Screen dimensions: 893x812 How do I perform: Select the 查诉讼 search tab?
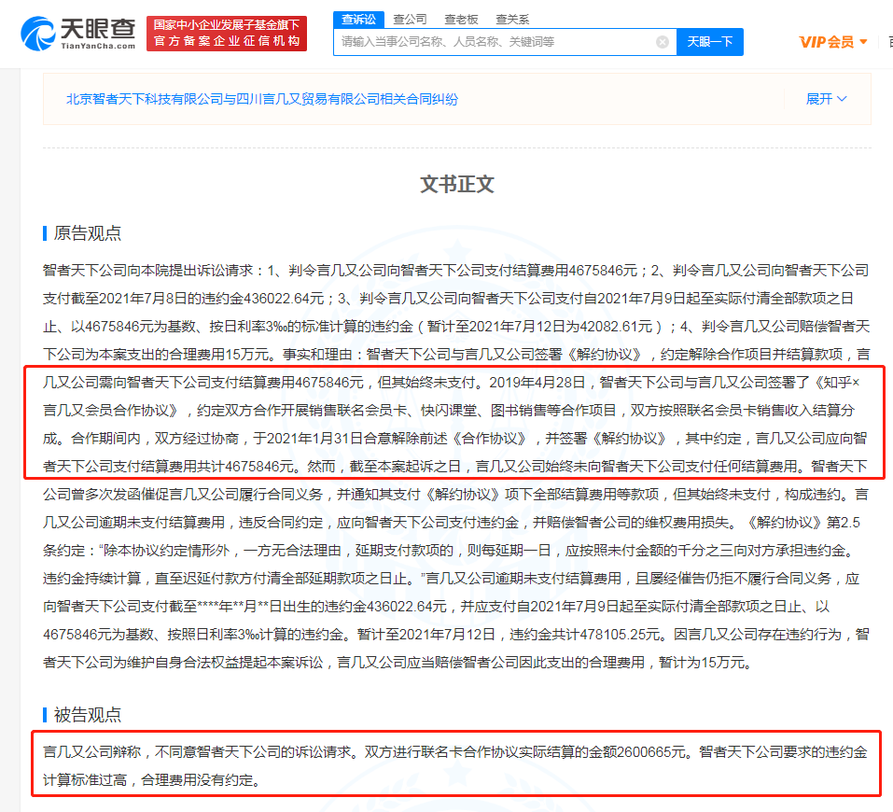pos(359,20)
